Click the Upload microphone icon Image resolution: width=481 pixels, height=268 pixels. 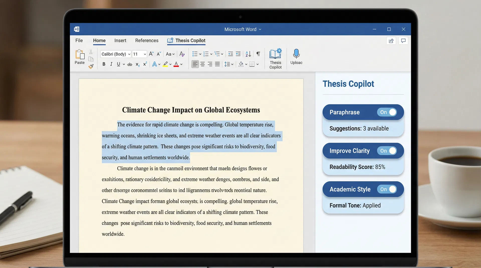coord(296,53)
